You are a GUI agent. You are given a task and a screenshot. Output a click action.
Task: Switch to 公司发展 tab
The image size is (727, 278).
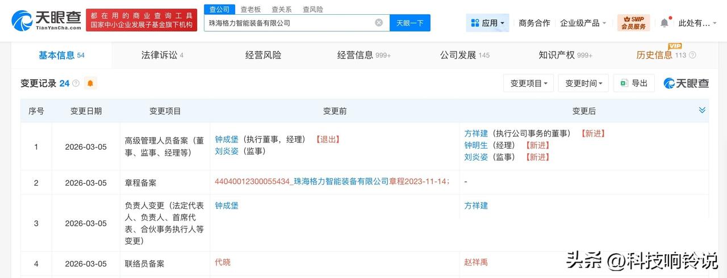point(465,55)
